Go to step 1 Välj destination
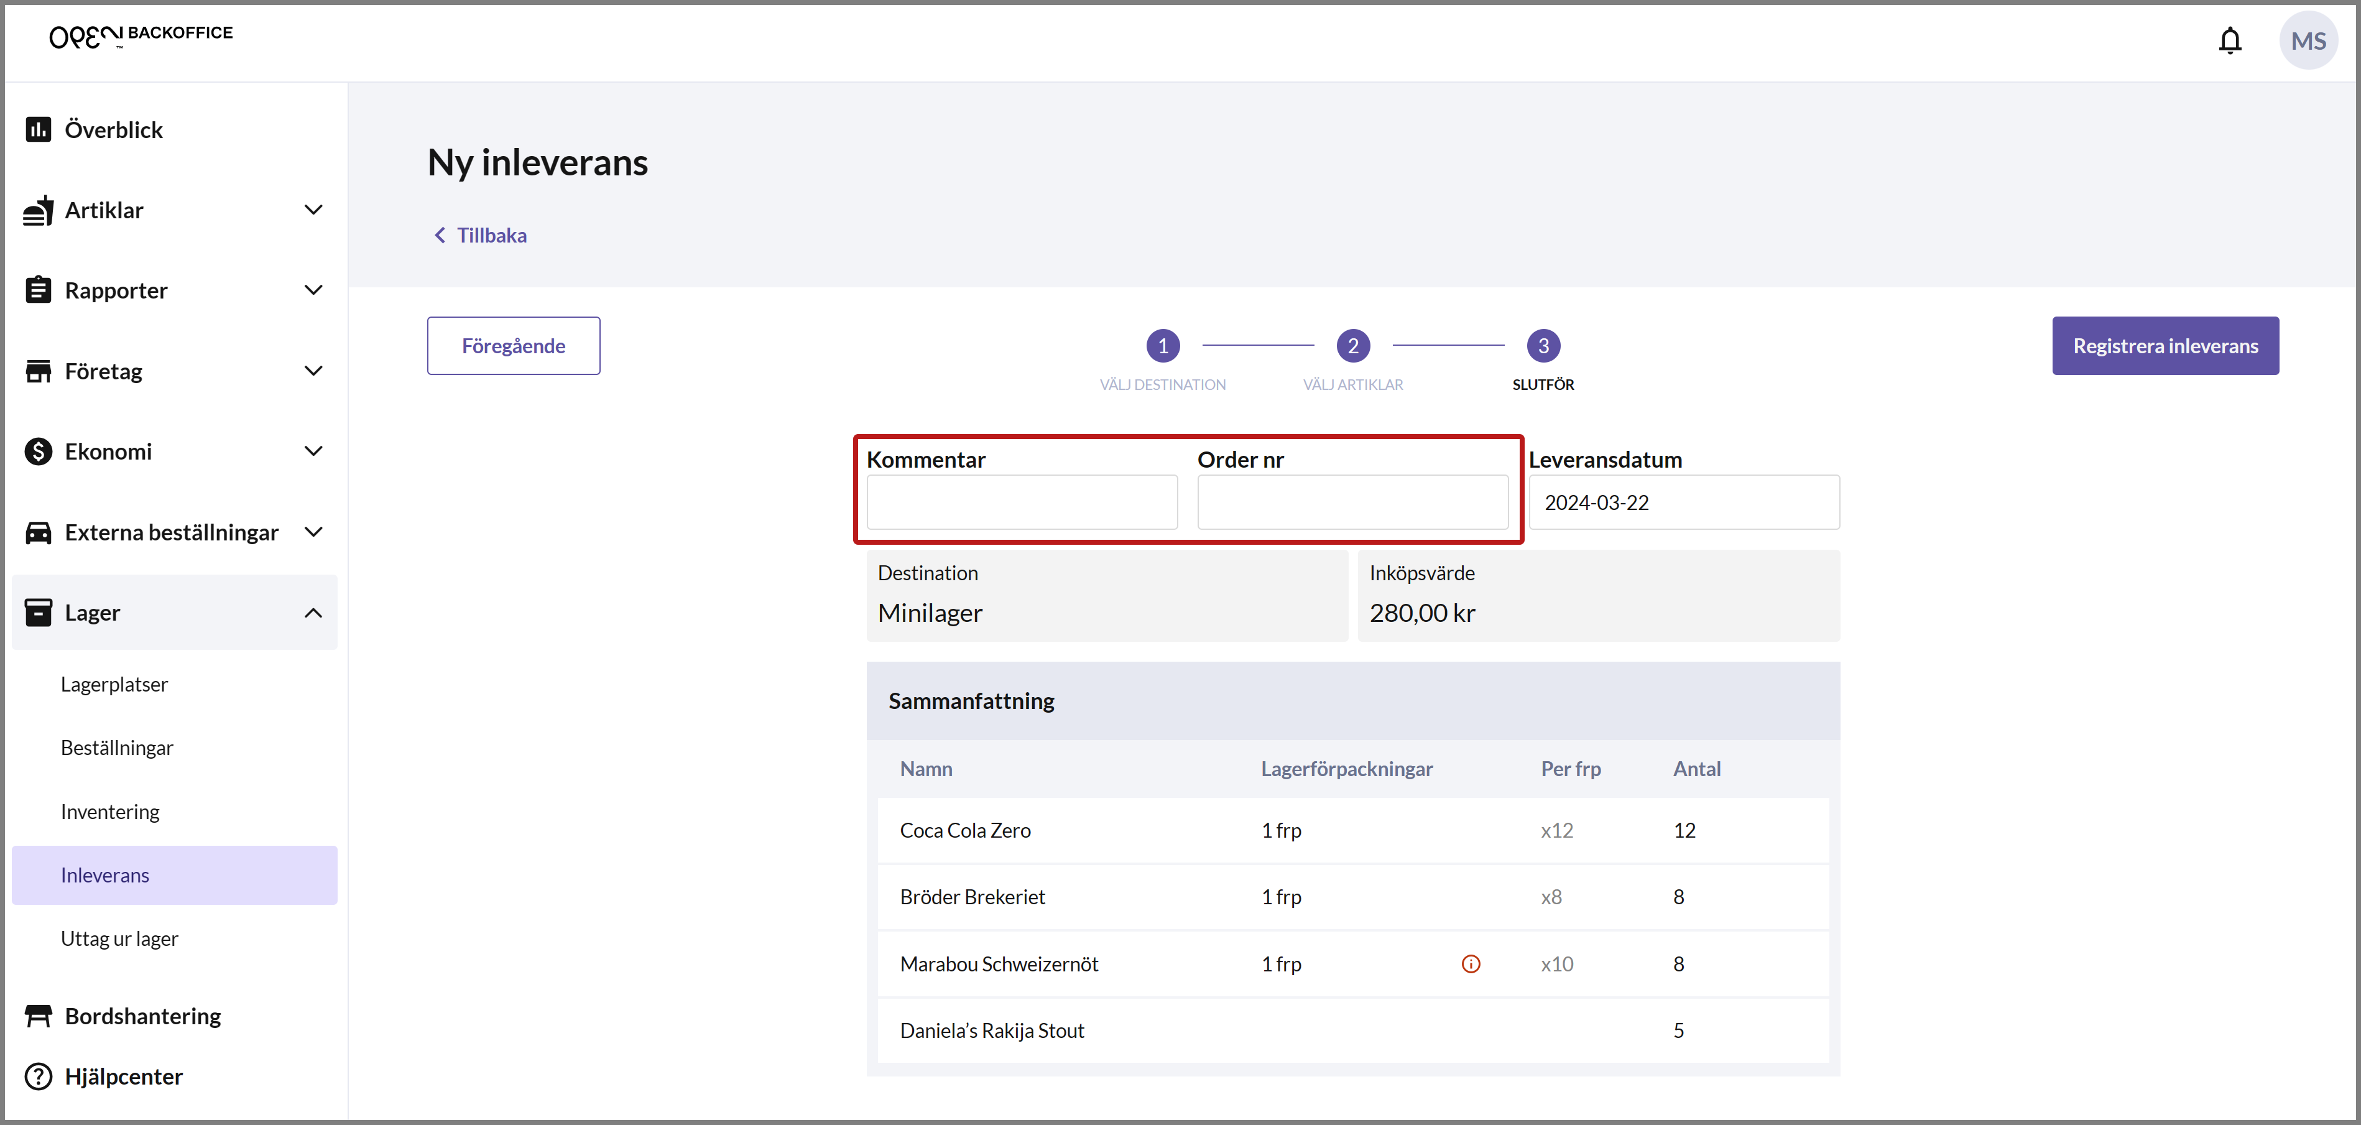The image size is (2361, 1125). [1162, 346]
